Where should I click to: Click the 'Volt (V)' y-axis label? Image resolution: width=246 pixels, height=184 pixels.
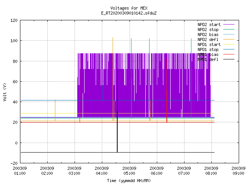[5, 92]
